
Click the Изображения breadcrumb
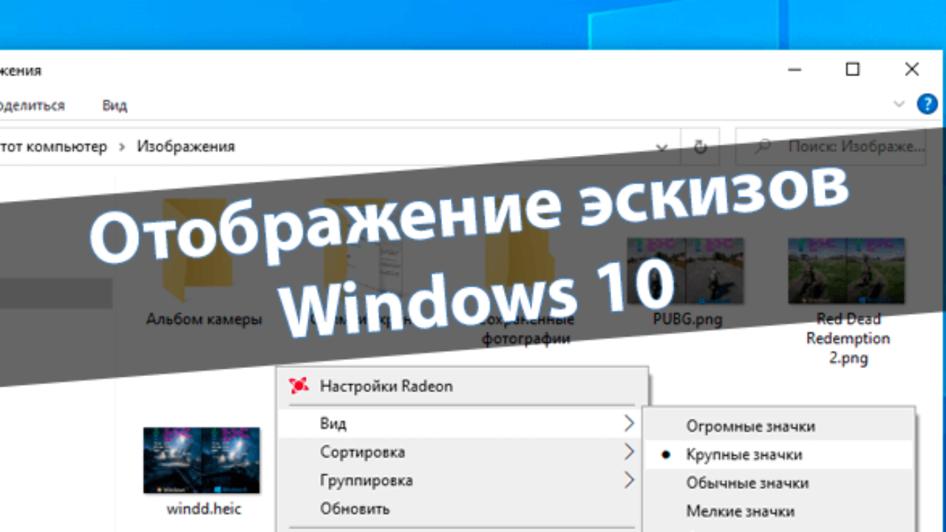(x=186, y=146)
